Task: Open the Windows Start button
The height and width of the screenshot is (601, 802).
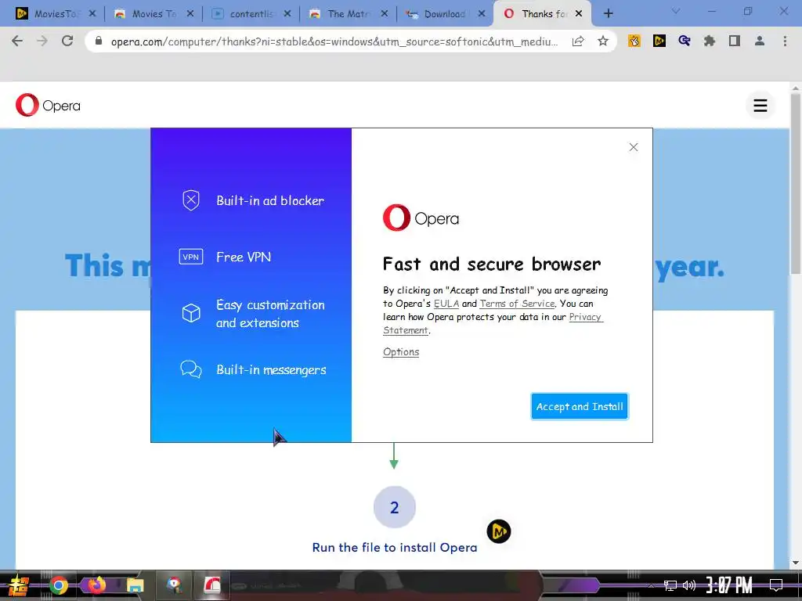Action: (18, 585)
